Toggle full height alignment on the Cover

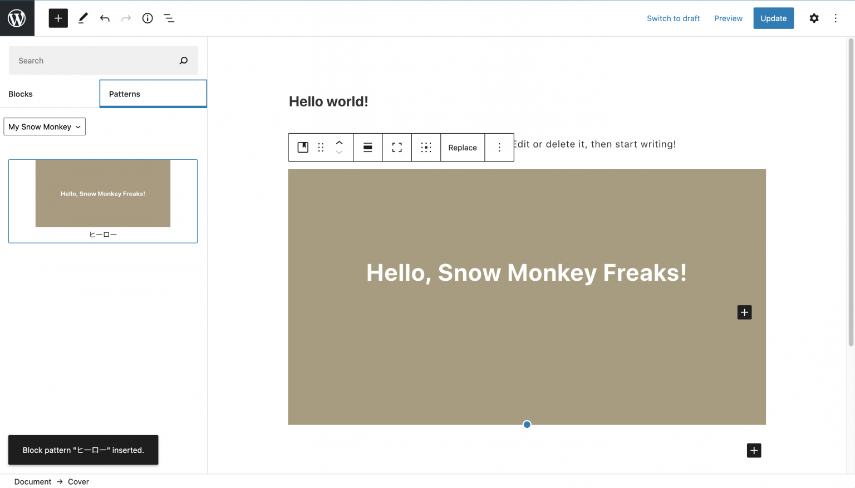397,147
